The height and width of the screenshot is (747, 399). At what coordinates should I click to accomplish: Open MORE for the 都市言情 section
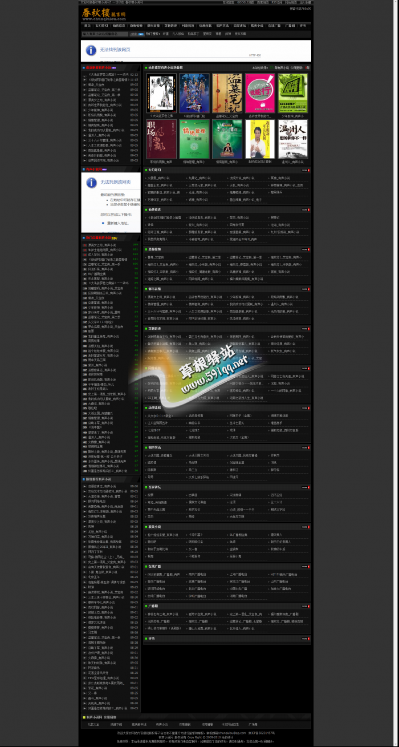[x=305, y=289]
